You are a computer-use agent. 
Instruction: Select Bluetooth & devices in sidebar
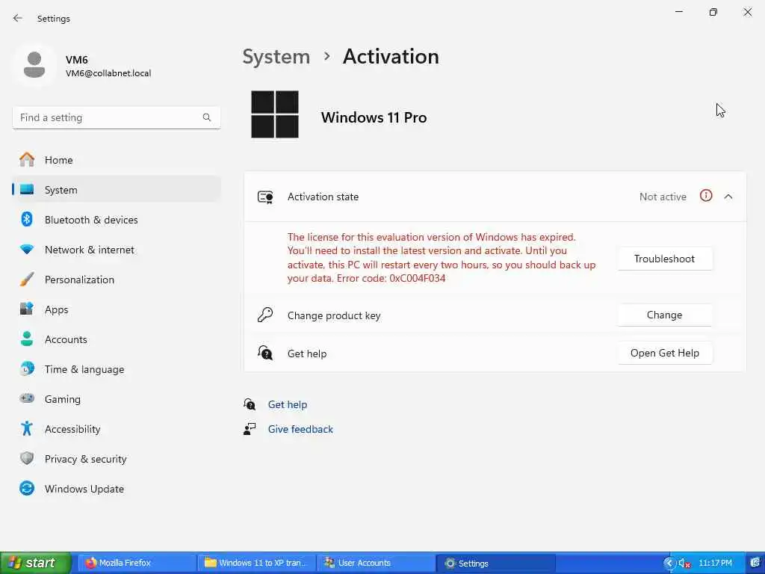(116, 220)
